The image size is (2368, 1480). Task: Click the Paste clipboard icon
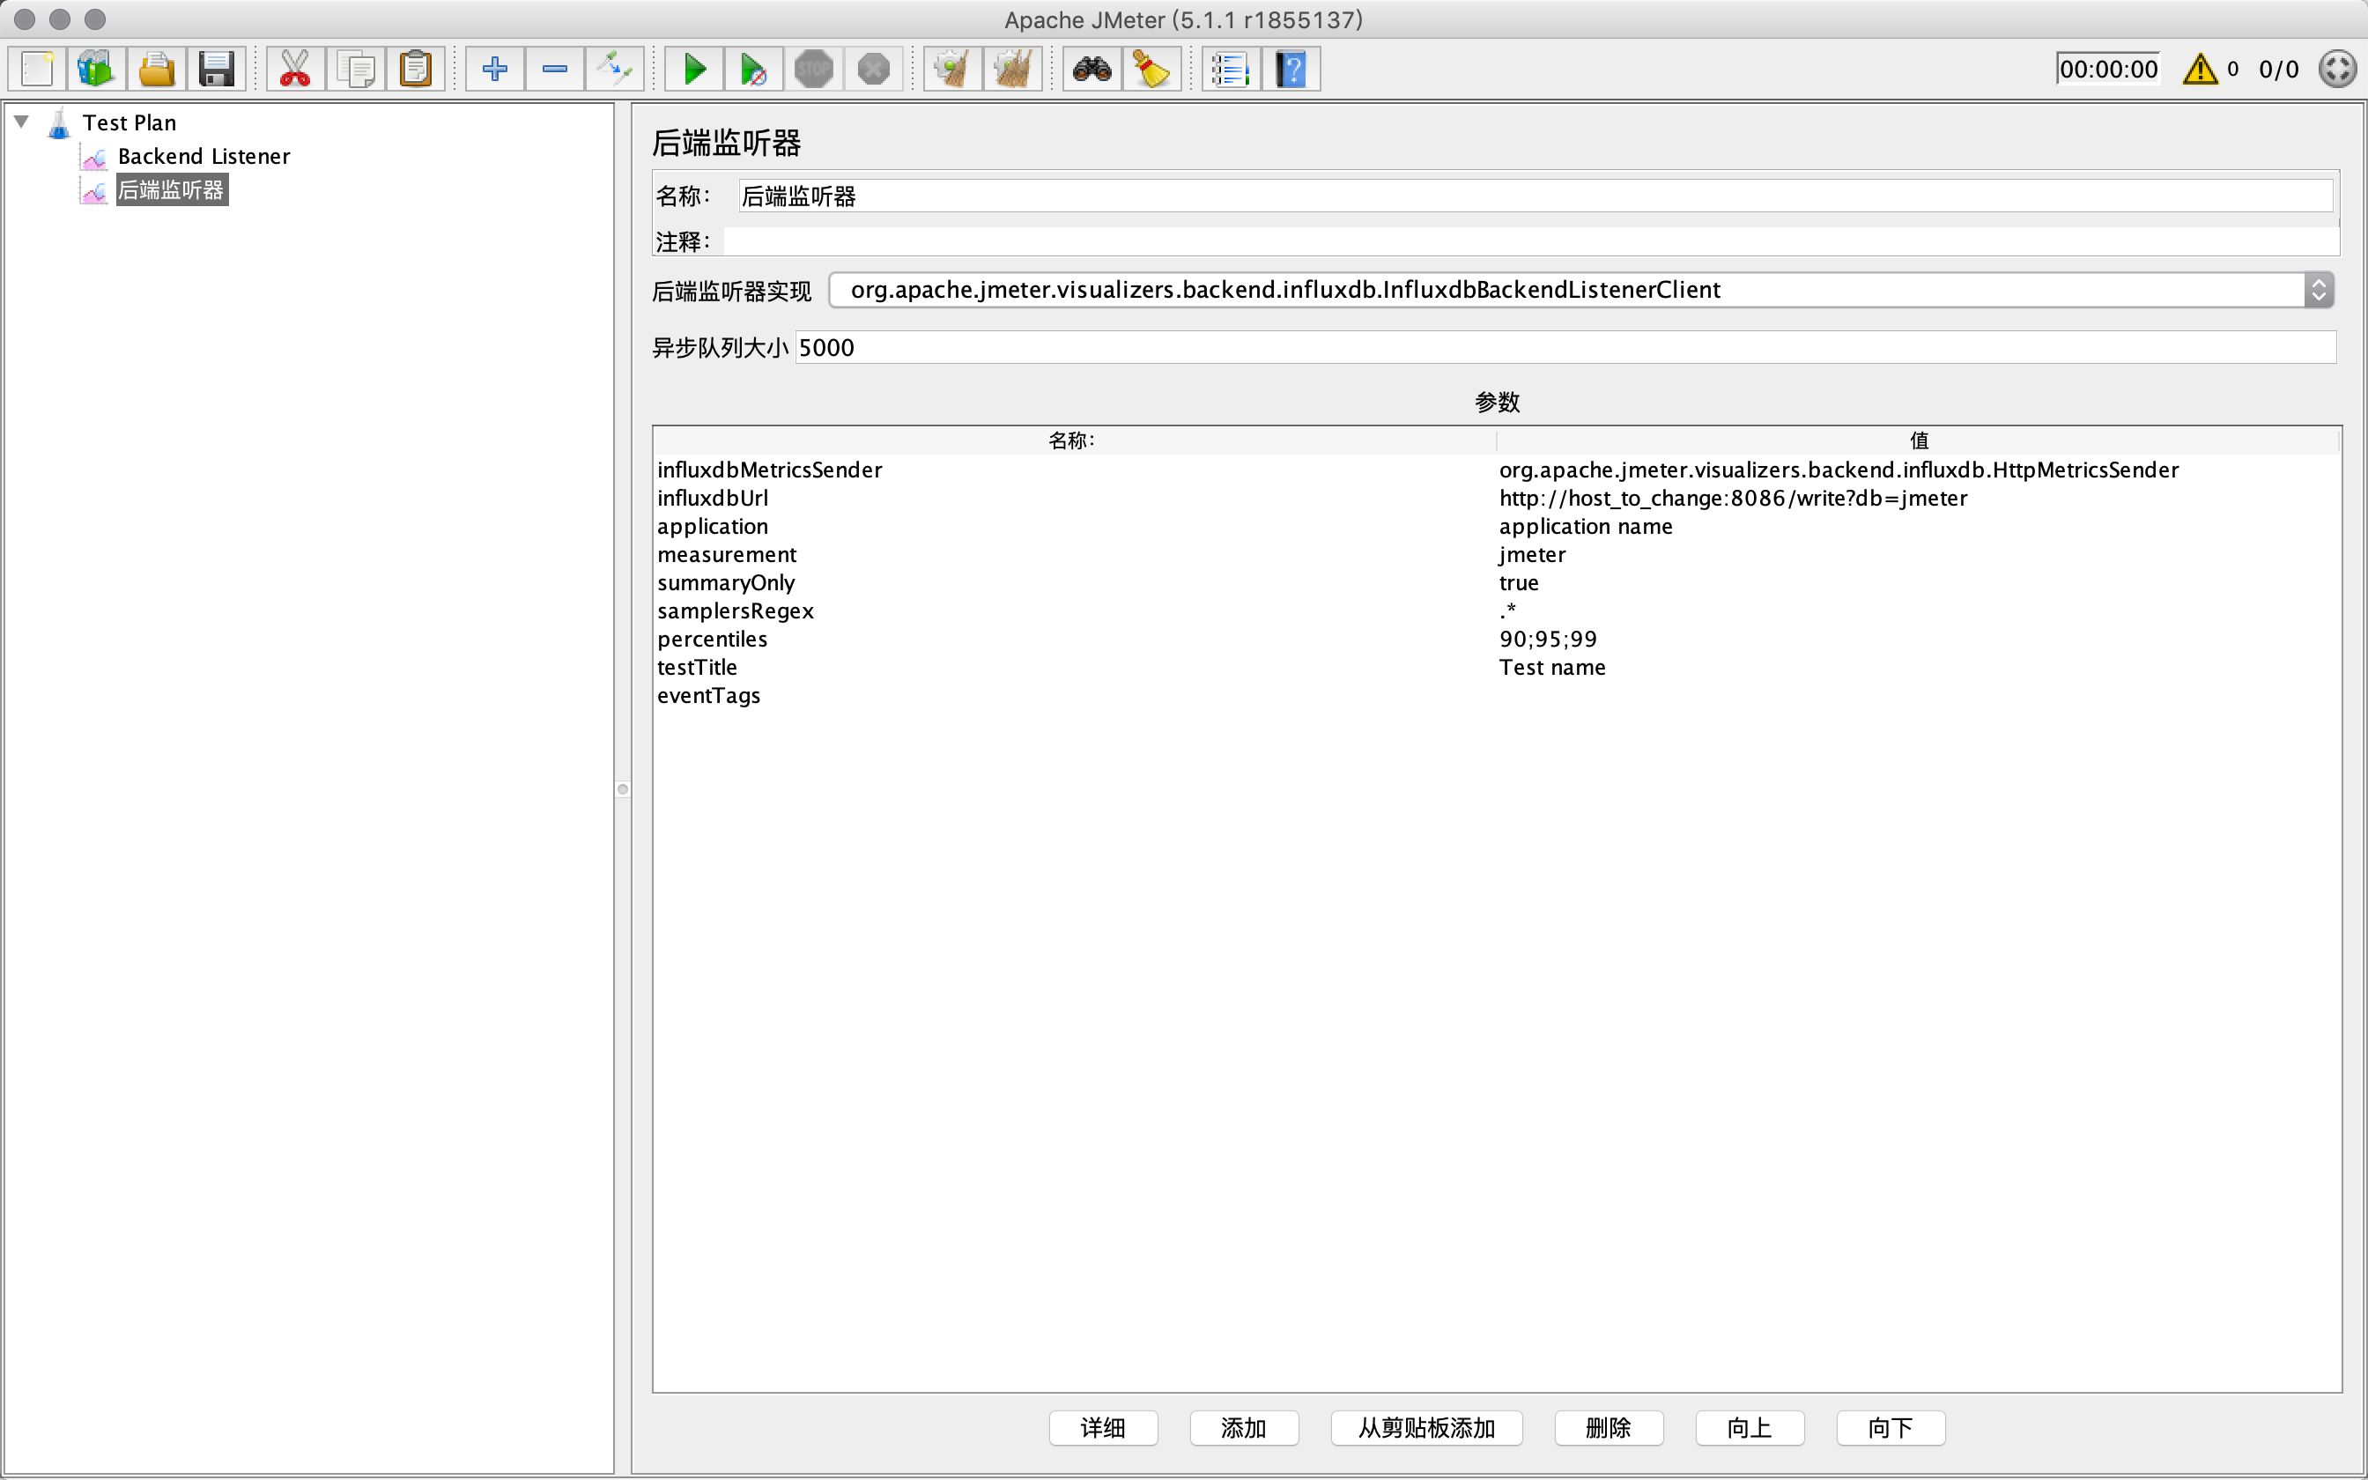click(x=415, y=70)
